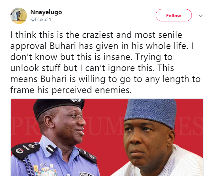
Task: Open the Nnayelugo display name link
Action: pyautogui.click(x=46, y=12)
